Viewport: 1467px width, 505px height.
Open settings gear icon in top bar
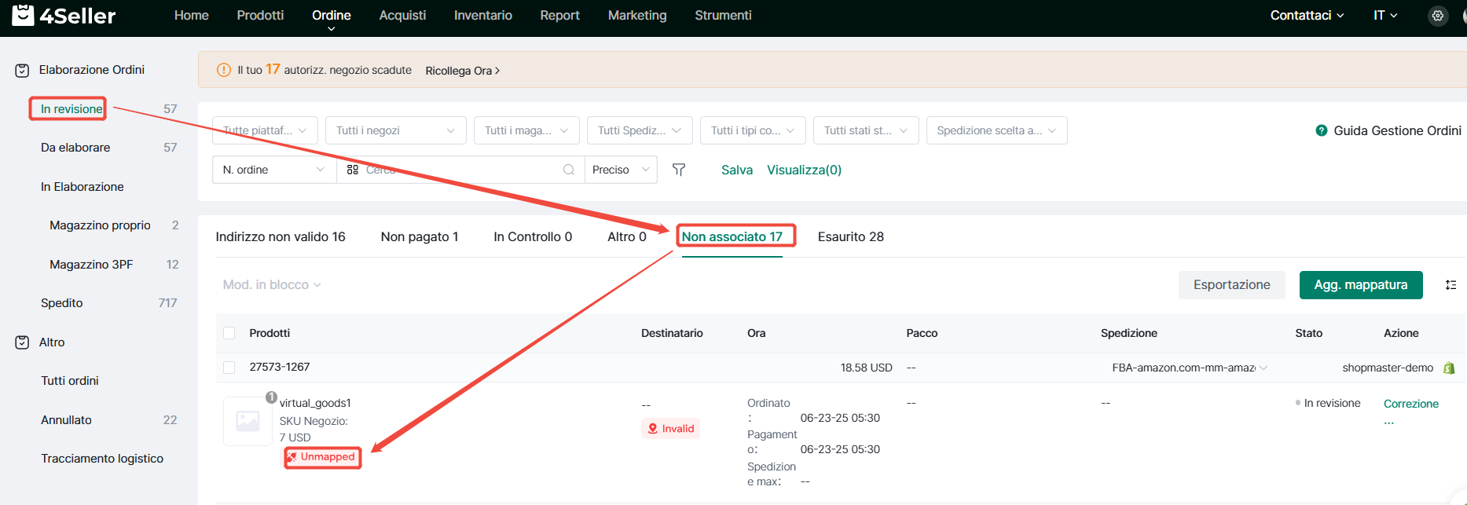pos(1437,16)
